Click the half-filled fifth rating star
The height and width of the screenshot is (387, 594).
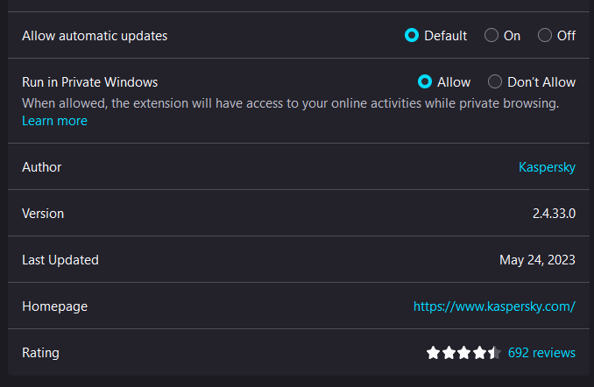coord(494,353)
